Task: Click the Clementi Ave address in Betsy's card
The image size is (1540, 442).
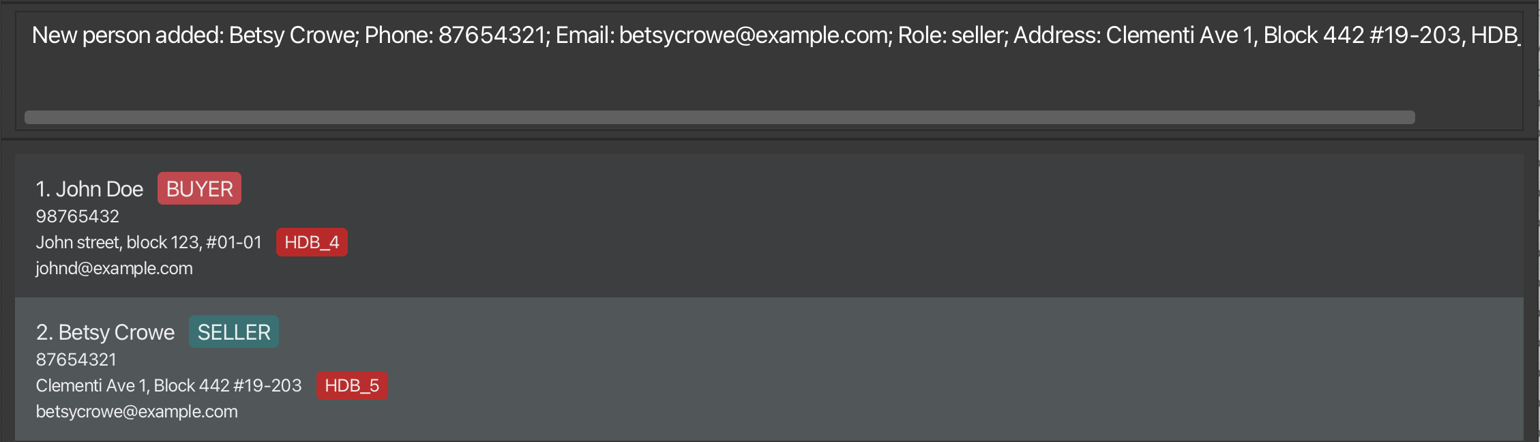Action: coord(168,386)
